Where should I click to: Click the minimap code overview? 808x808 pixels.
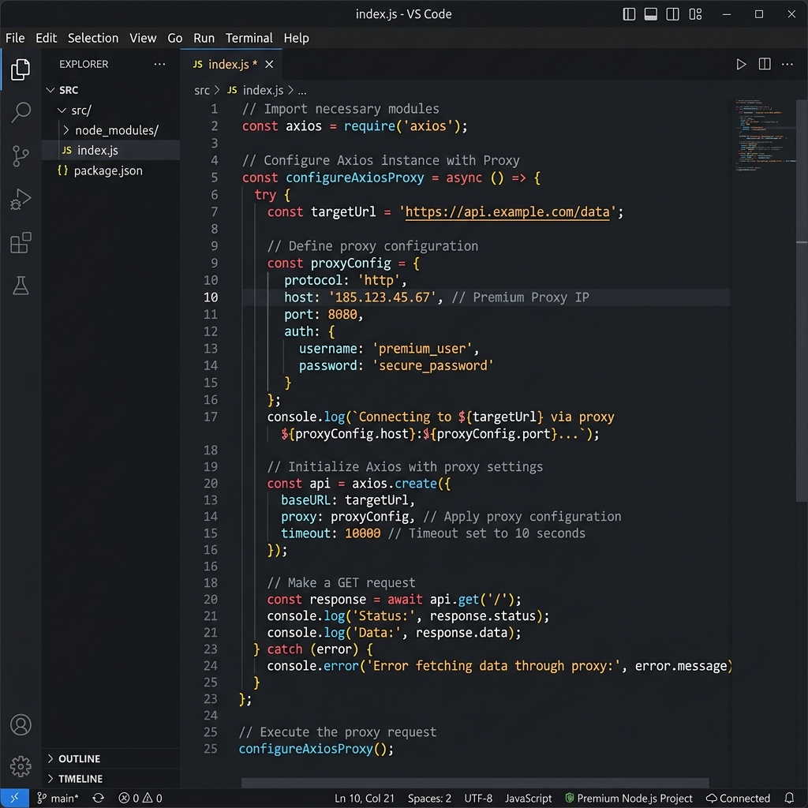point(765,135)
